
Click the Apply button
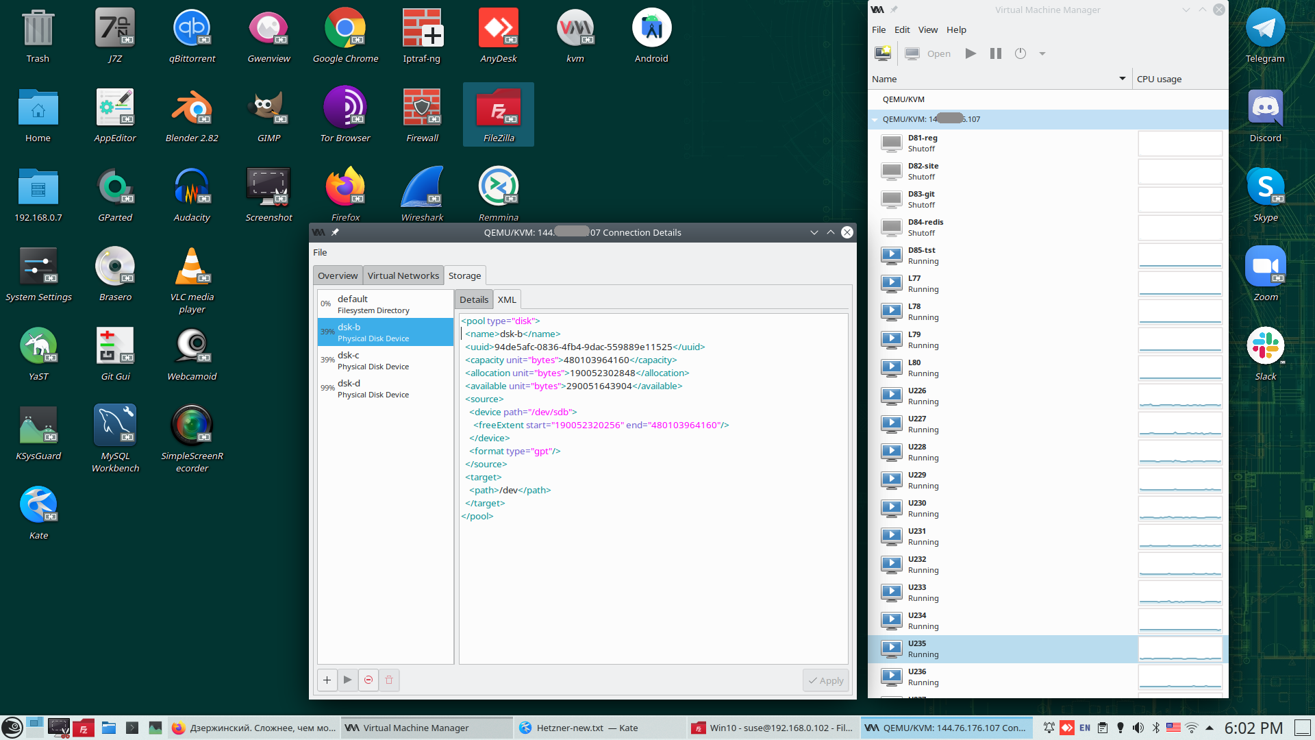click(x=825, y=680)
